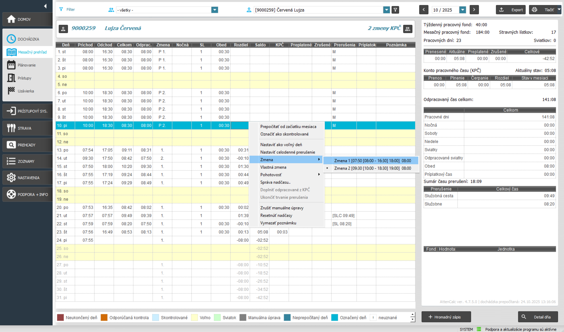Click the Hromadný zápis button
This screenshot has width=564, height=332.
click(446, 317)
